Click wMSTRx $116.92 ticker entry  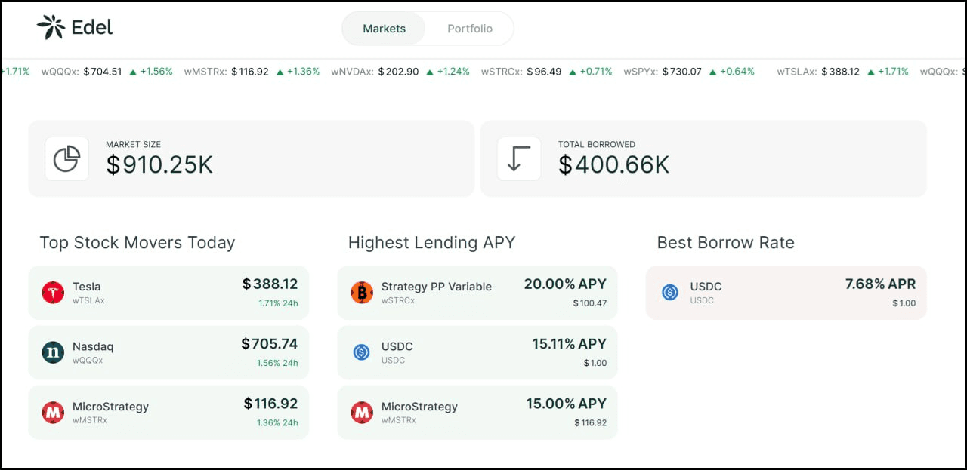(x=252, y=72)
